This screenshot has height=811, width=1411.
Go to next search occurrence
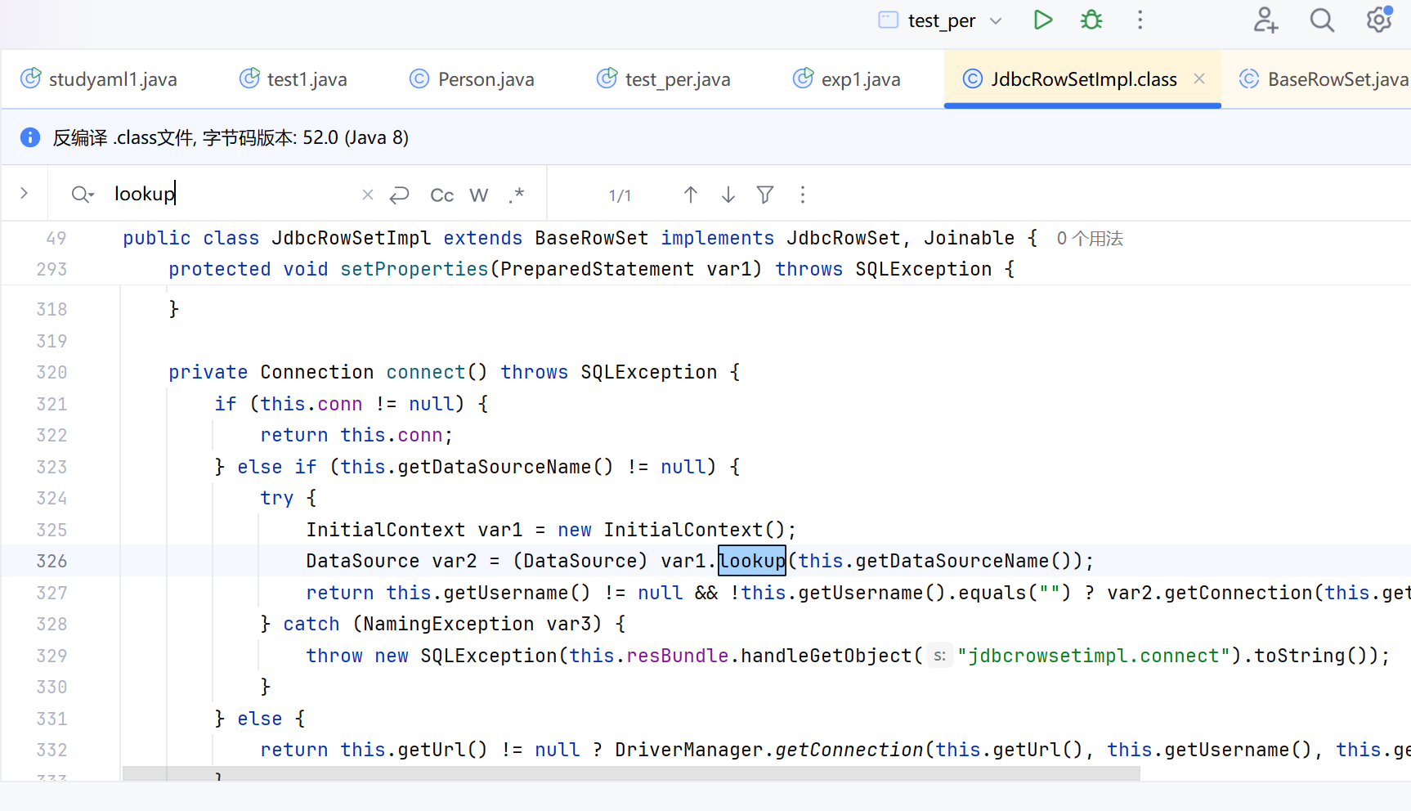click(x=728, y=195)
